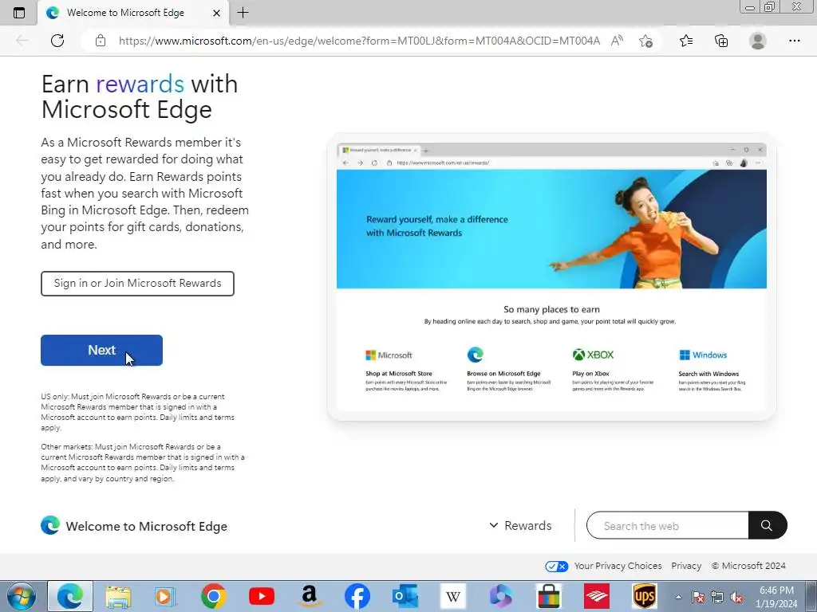Open Facebook taskbar shortcut

coord(357,596)
